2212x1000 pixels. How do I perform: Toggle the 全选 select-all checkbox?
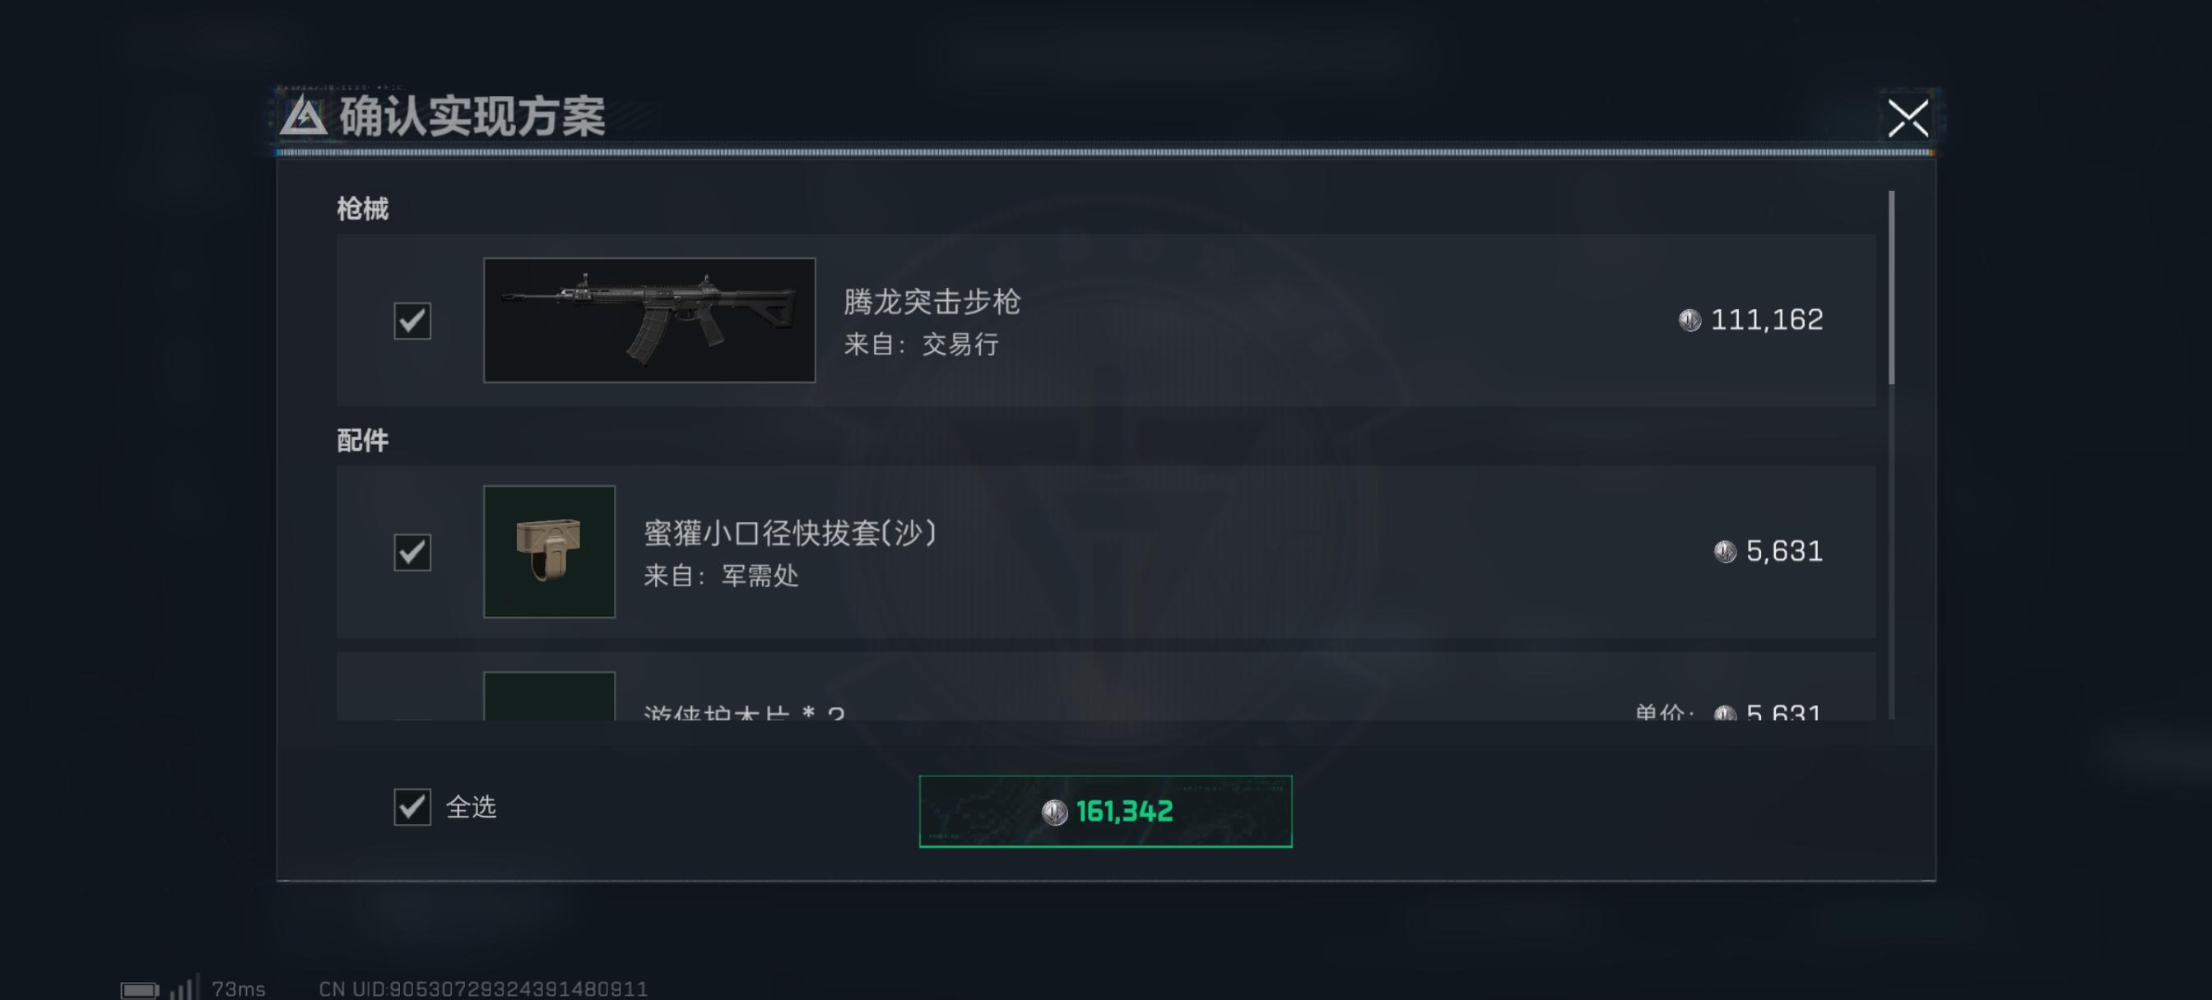pyautogui.click(x=412, y=807)
